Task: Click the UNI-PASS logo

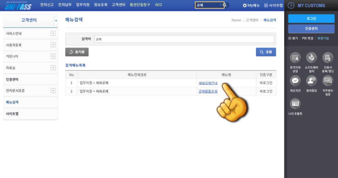Action: coord(18,6)
